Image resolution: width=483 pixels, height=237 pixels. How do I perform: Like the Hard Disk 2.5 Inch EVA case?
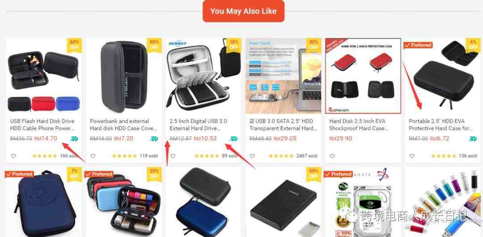pos(332,156)
